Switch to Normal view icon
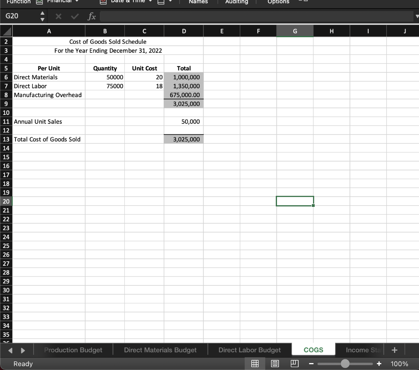Screen dimensions: 419x370 [255, 363]
